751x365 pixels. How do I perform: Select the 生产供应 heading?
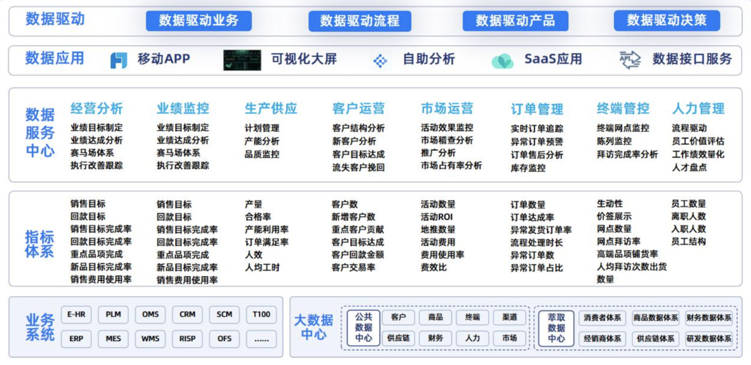coord(270,108)
